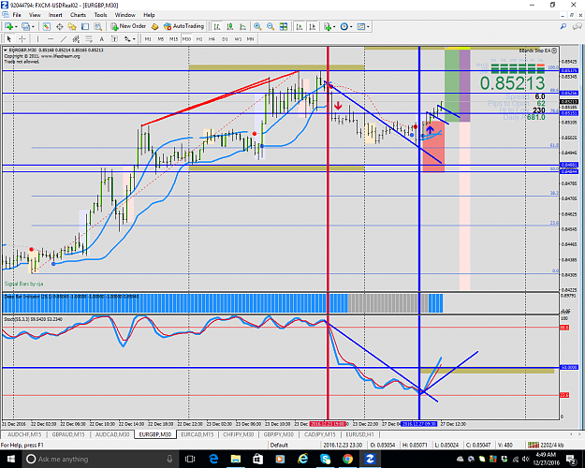The width and height of the screenshot is (585, 468).
Task: Toggle Chart Shift
Action: [313, 26]
